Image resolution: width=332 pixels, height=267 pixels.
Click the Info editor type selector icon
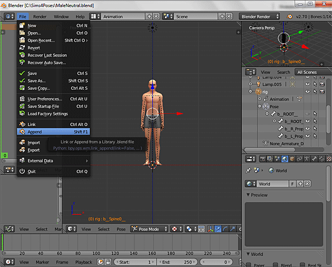(10, 16)
